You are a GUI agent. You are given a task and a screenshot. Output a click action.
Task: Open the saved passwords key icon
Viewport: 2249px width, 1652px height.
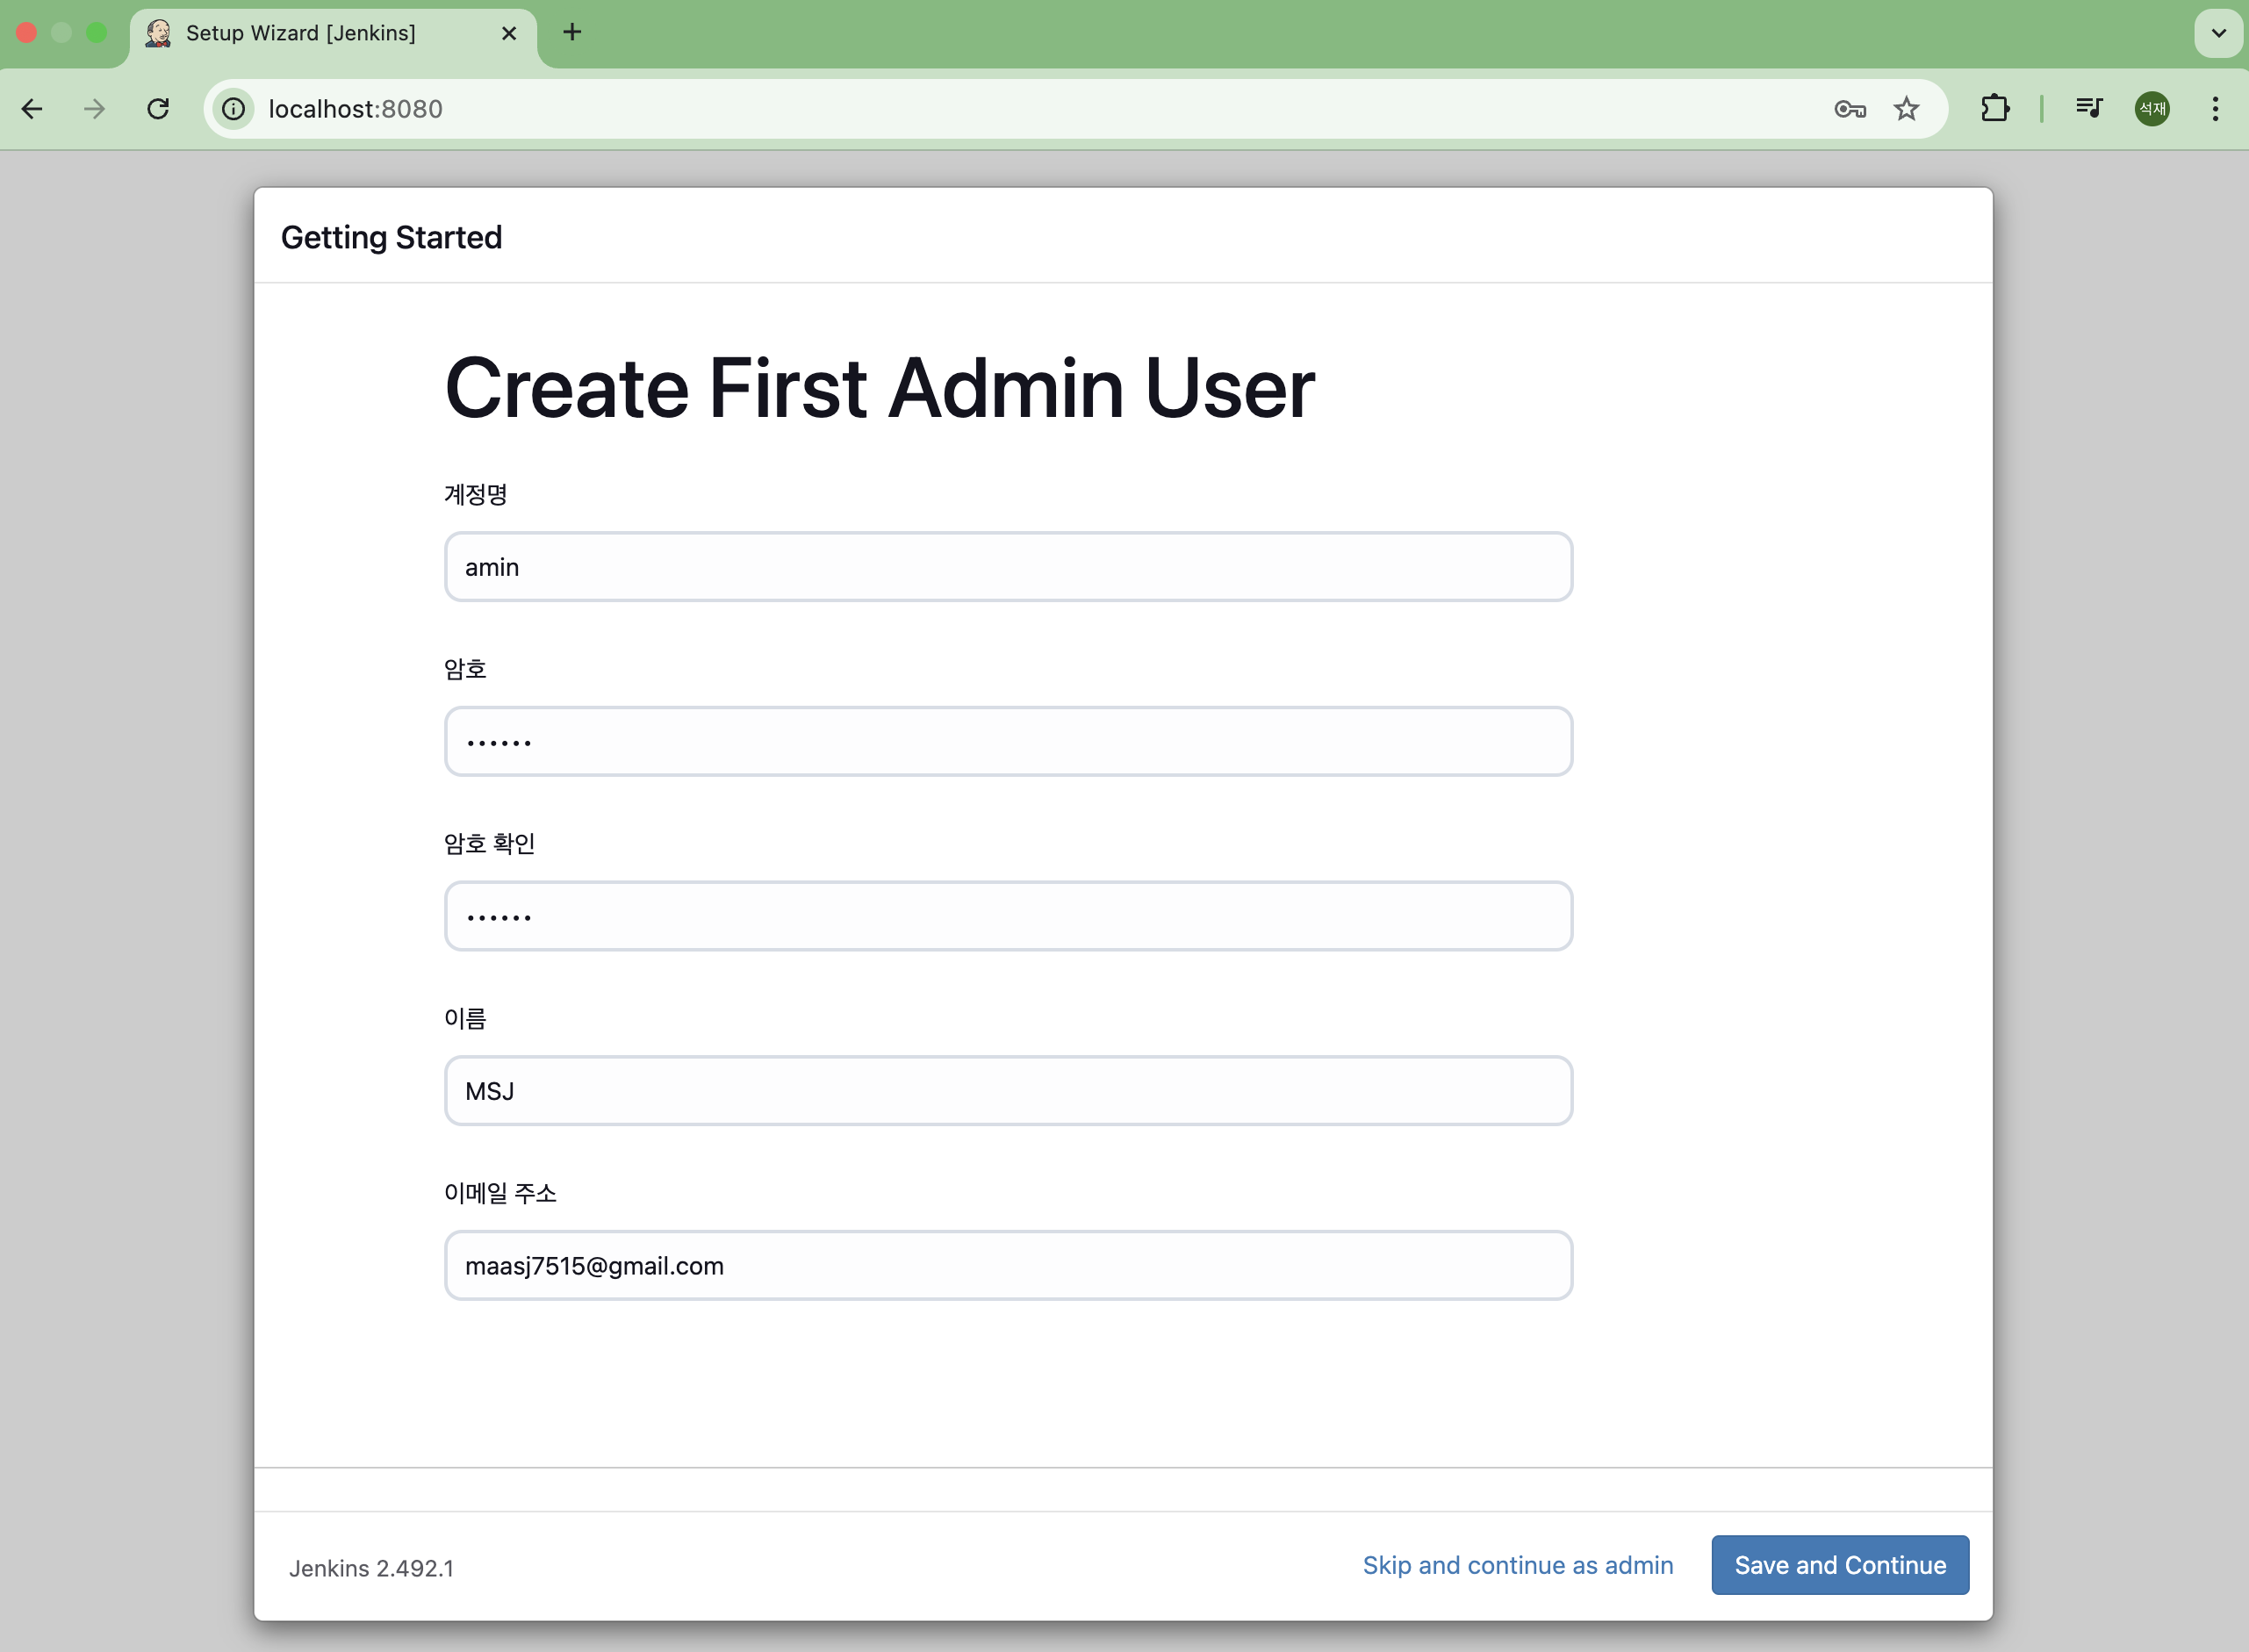click(1850, 108)
